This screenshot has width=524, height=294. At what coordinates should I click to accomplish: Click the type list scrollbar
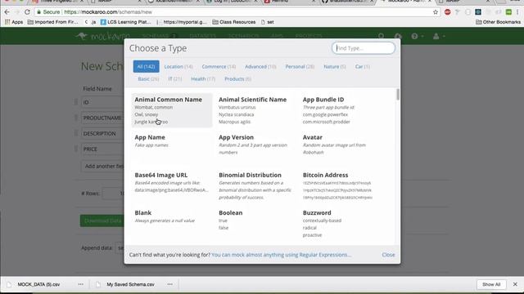tap(398, 95)
